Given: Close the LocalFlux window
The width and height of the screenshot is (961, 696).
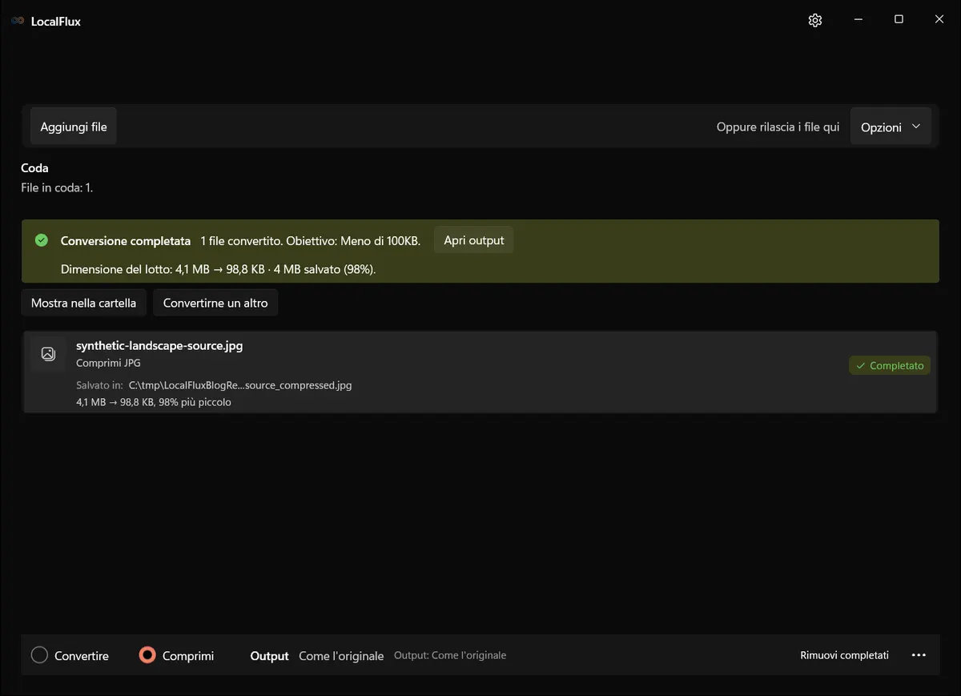Looking at the screenshot, I should pos(939,20).
